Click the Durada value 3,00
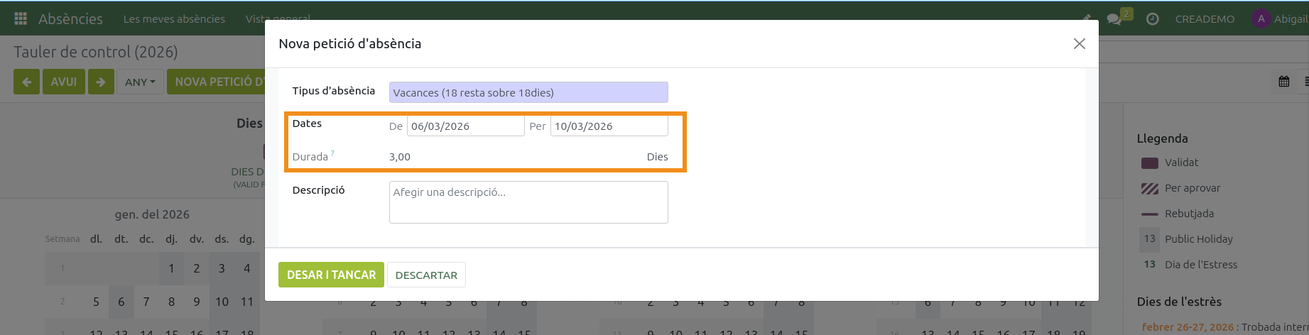 click(400, 157)
